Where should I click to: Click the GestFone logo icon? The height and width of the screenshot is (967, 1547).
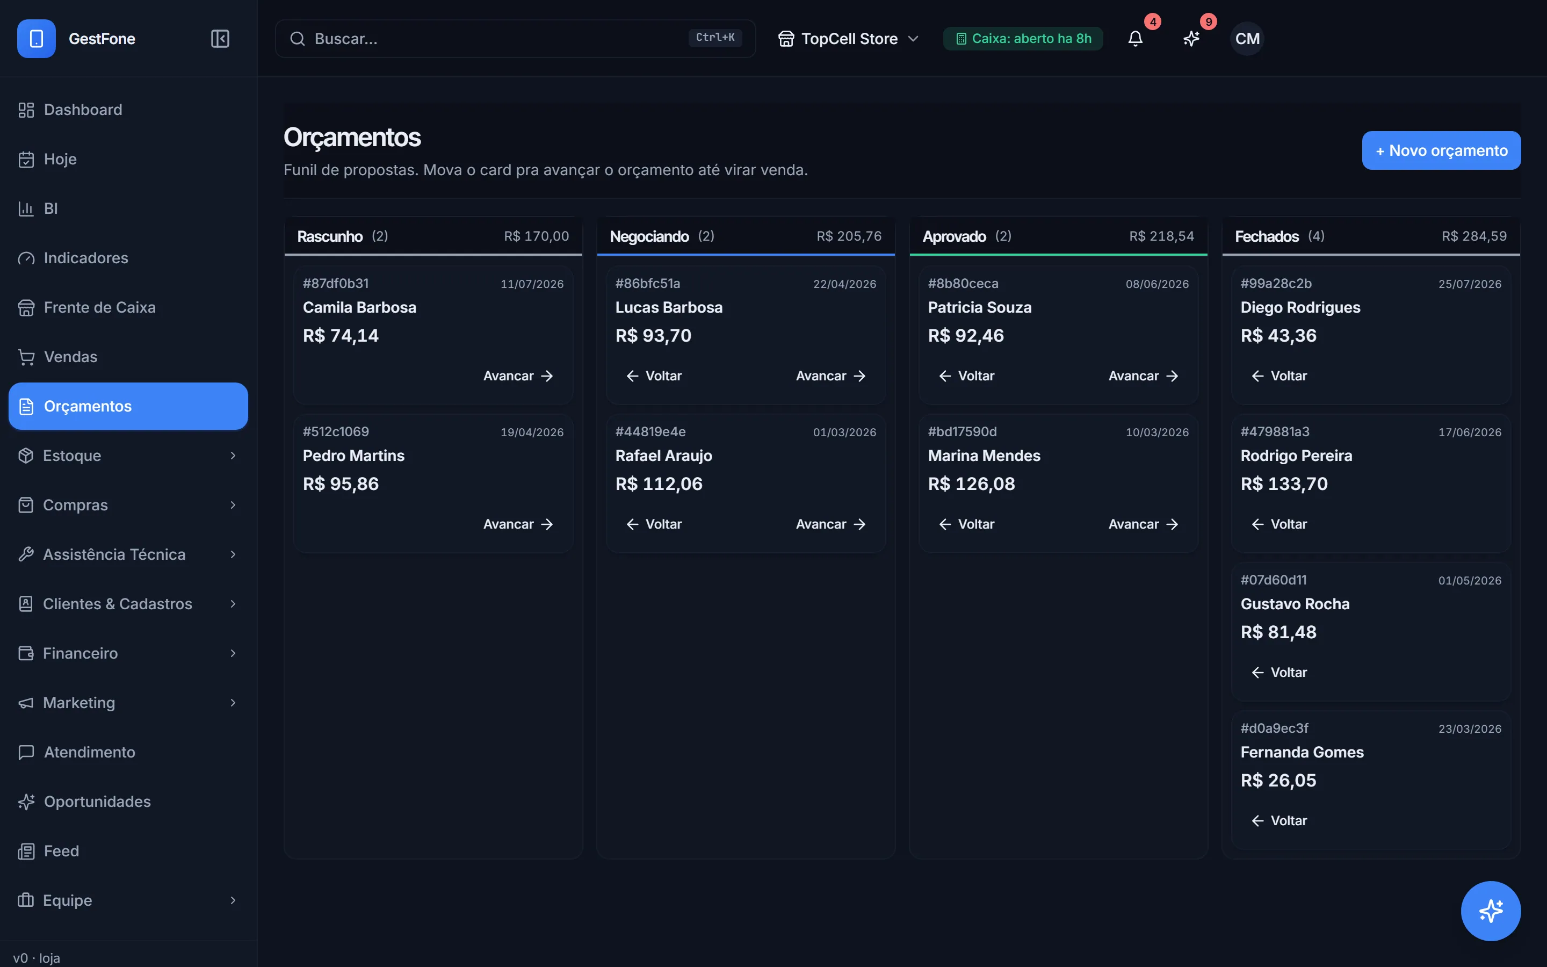pos(37,38)
